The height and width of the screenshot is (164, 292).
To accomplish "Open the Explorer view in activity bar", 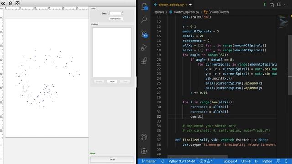I will pos(144,6).
